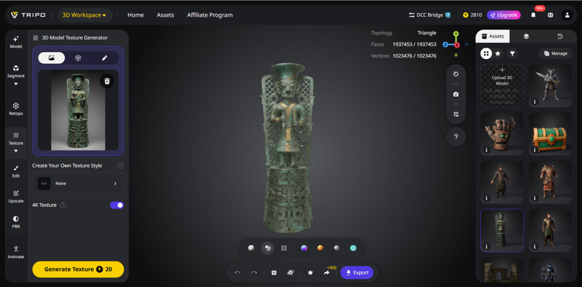Viewport: 582px width, 287px height.
Task: Click the notifications bell icon
Action: coord(533,15)
